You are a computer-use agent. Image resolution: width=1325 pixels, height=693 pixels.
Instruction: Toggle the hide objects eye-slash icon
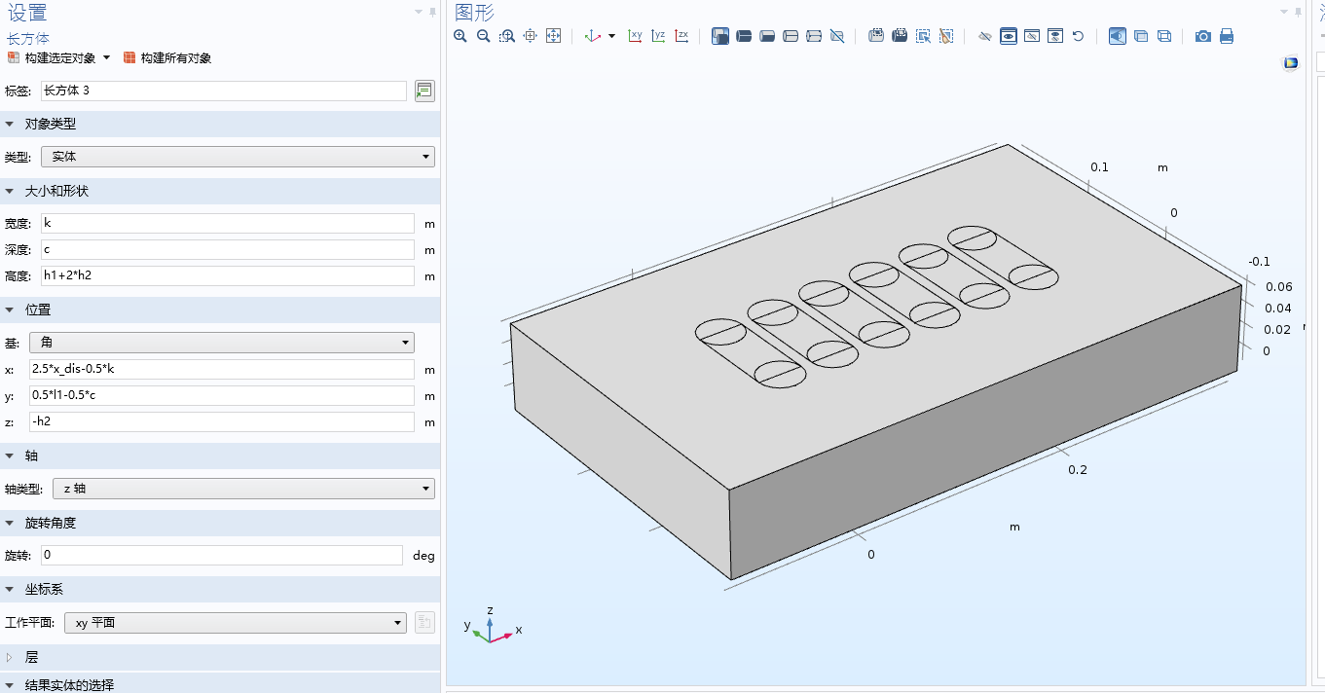click(985, 36)
